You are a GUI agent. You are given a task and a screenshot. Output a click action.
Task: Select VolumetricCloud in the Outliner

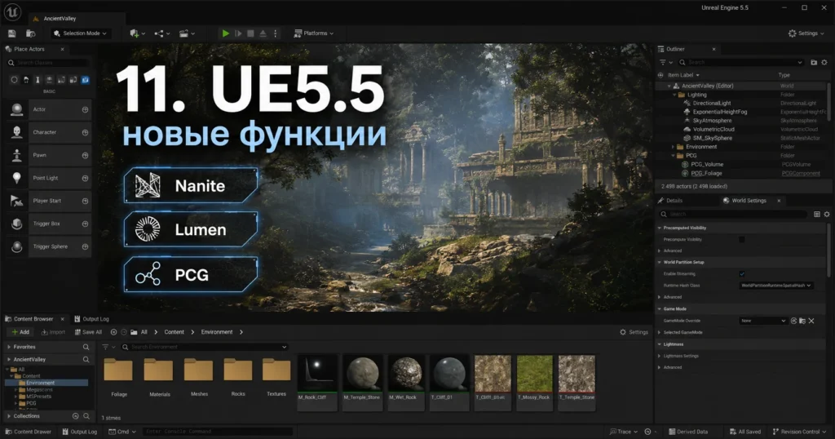pyautogui.click(x=714, y=130)
